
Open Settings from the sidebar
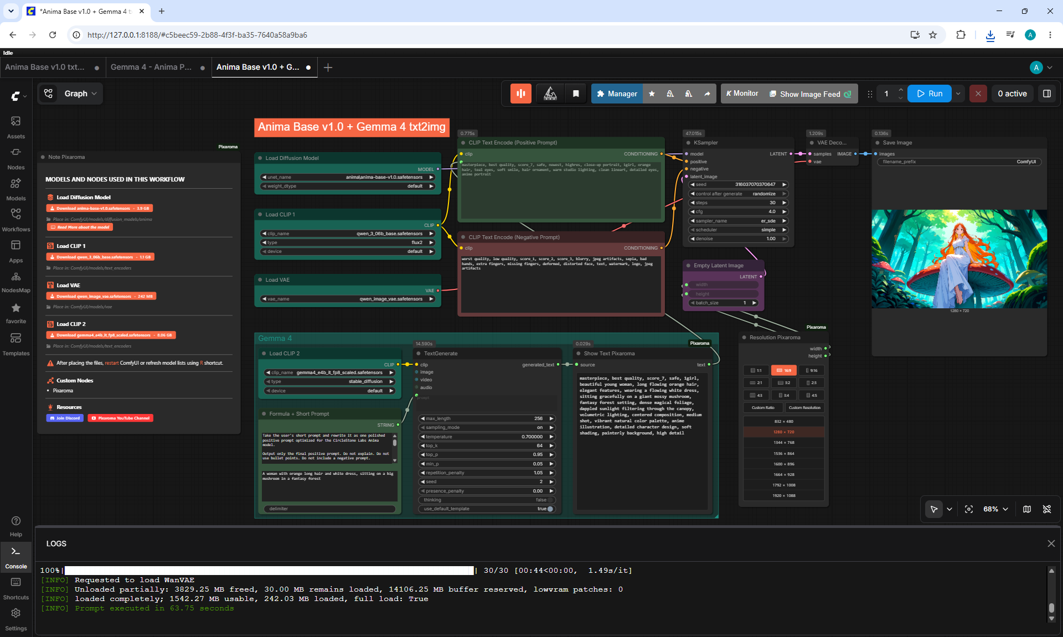(16, 619)
